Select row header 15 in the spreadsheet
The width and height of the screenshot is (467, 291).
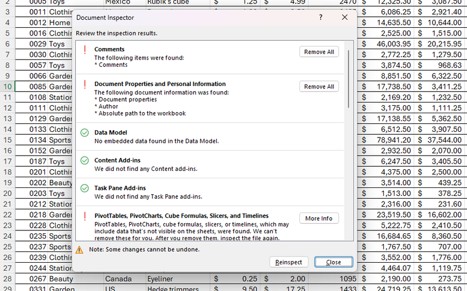[7, 140]
